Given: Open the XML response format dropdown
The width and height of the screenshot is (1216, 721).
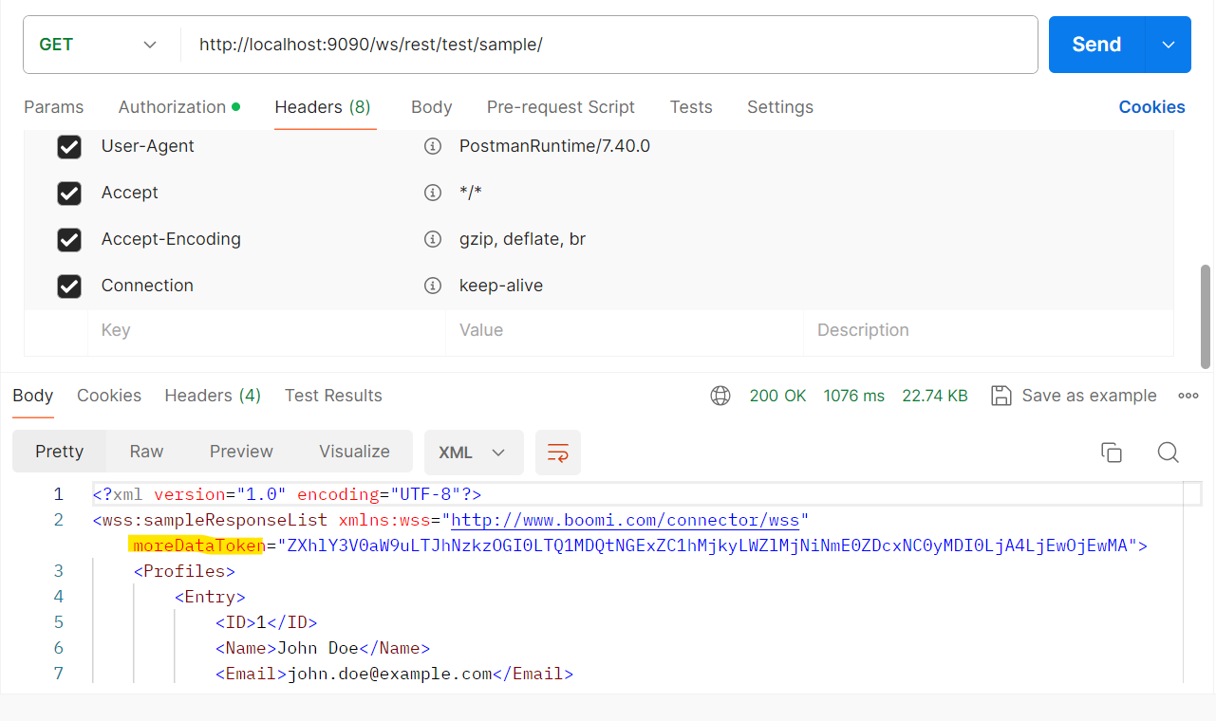Looking at the screenshot, I should (474, 453).
